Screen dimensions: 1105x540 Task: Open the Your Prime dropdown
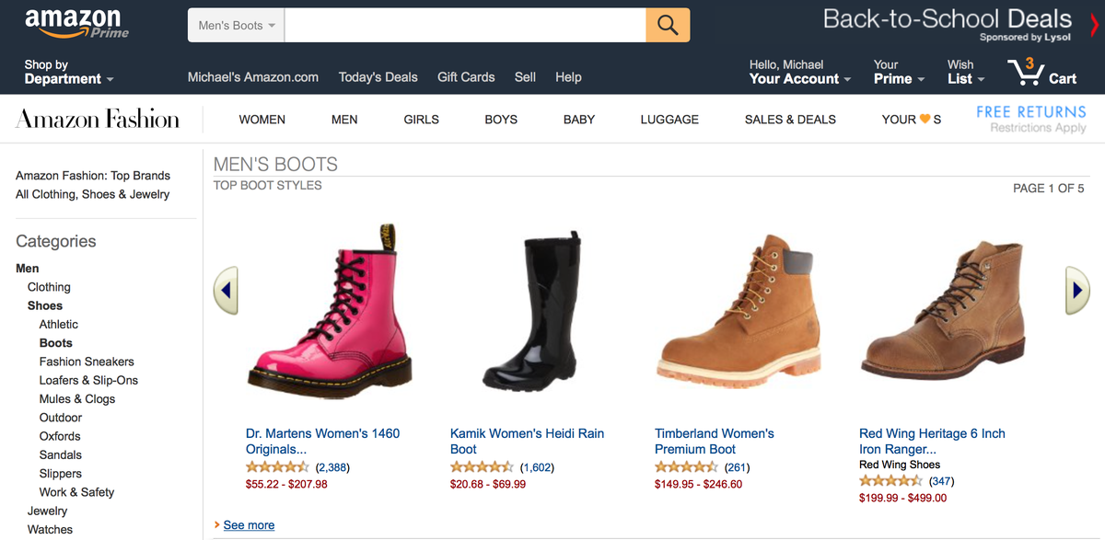pos(899,72)
